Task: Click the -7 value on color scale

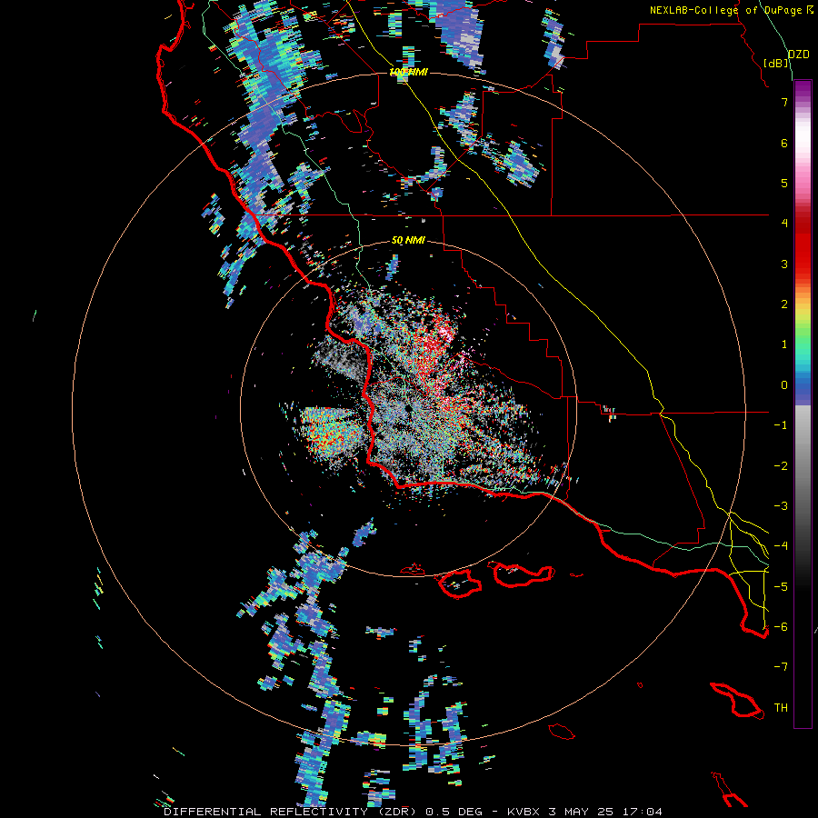Action: (781, 667)
